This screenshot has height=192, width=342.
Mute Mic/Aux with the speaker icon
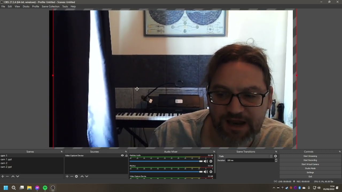pyautogui.click(x=205, y=171)
